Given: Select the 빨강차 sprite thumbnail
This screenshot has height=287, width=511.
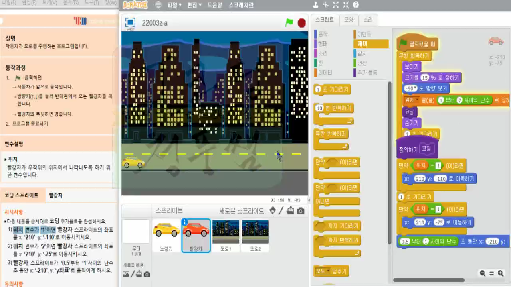Looking at the screenshot, I should [x=196, y=235].
